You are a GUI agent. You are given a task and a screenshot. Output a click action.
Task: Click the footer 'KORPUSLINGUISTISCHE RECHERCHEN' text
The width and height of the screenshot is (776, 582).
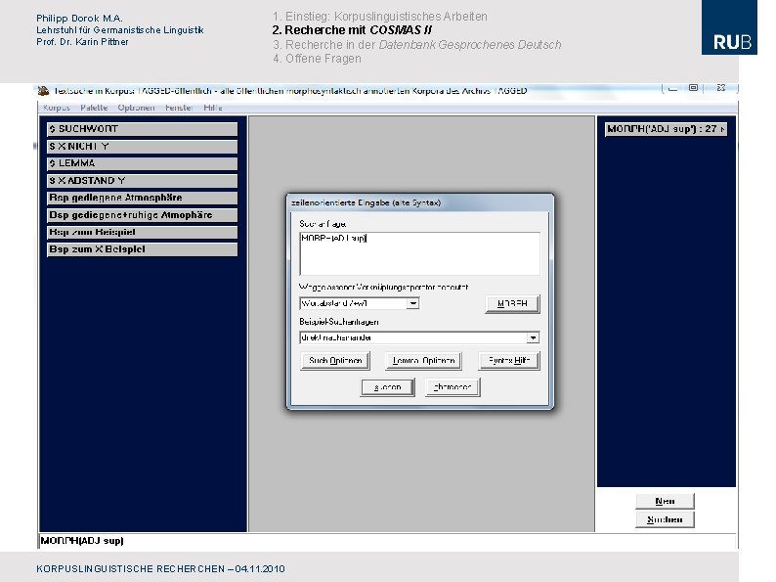tap(131, 569)
